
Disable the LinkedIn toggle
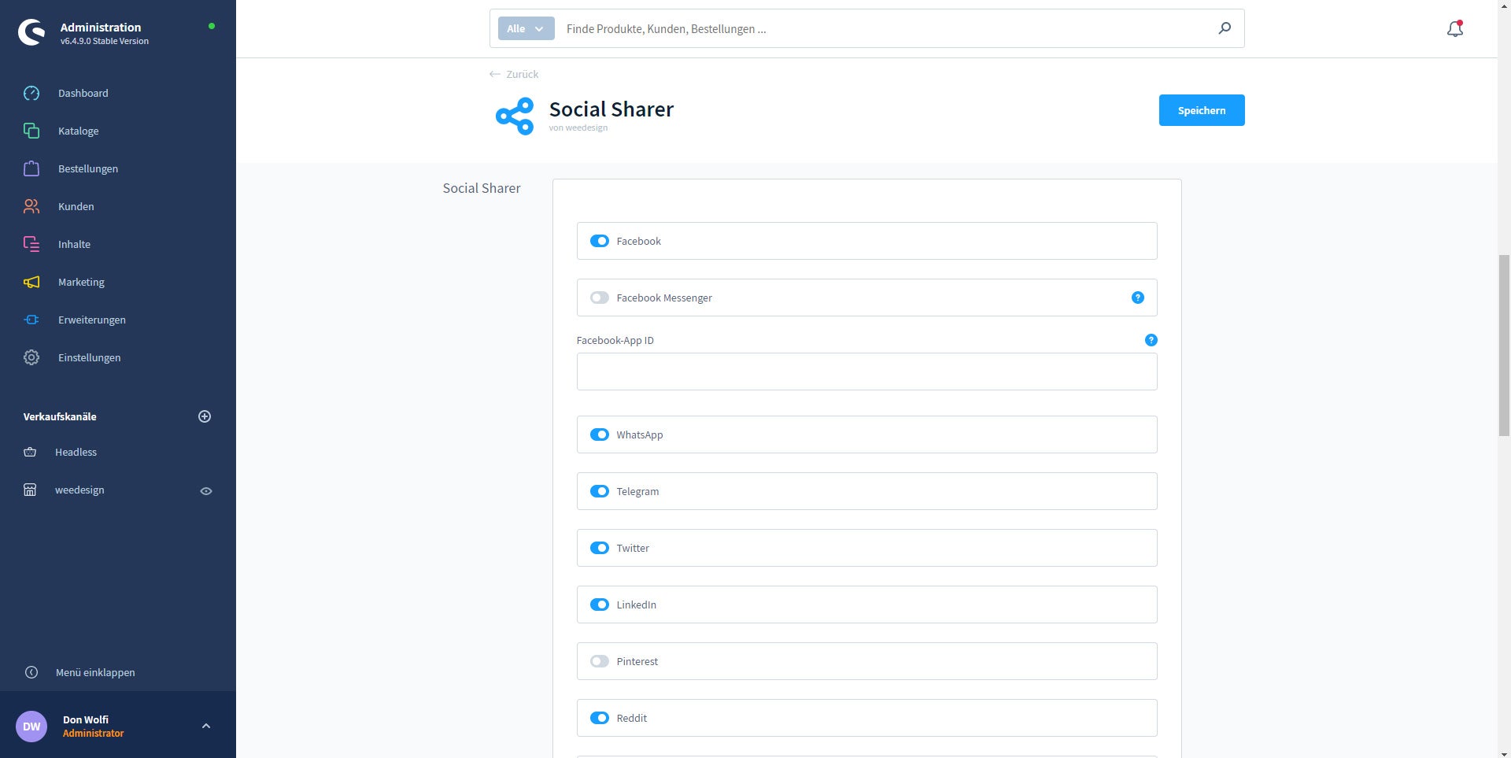(600, 605)
